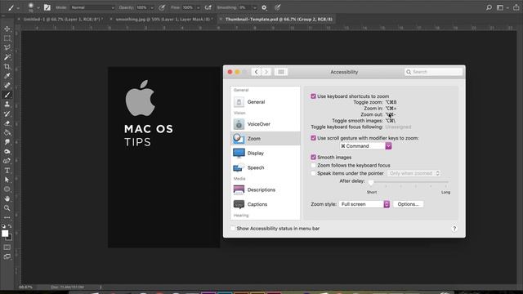Open the Zoom style Full screen dropdown
The height and width of the screenshot is (294, 523).
click(x=364, y=204)
